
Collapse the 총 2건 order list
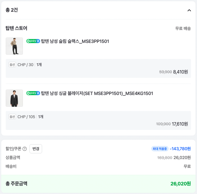[189, 10]
